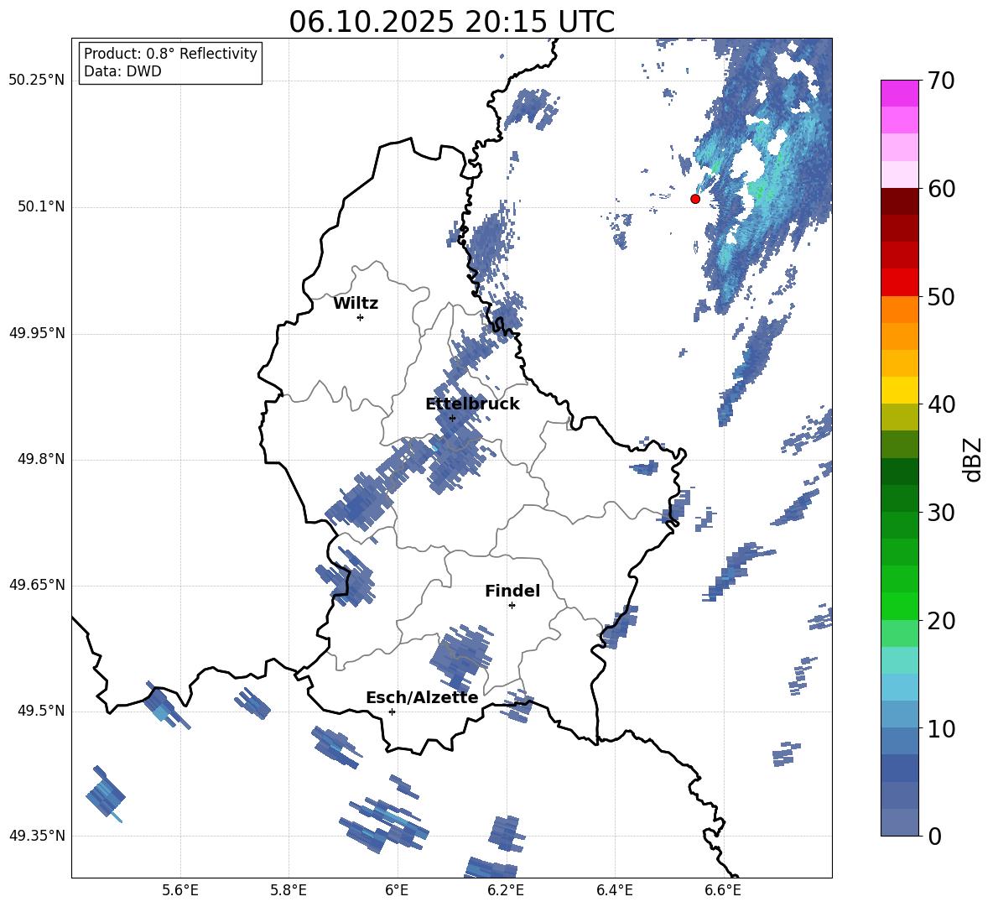Click the 70 tick label on the colorbar
993x907 pixels.
(x=941, y=81)
